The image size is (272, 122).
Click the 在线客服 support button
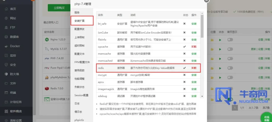(x=267, y=118)
